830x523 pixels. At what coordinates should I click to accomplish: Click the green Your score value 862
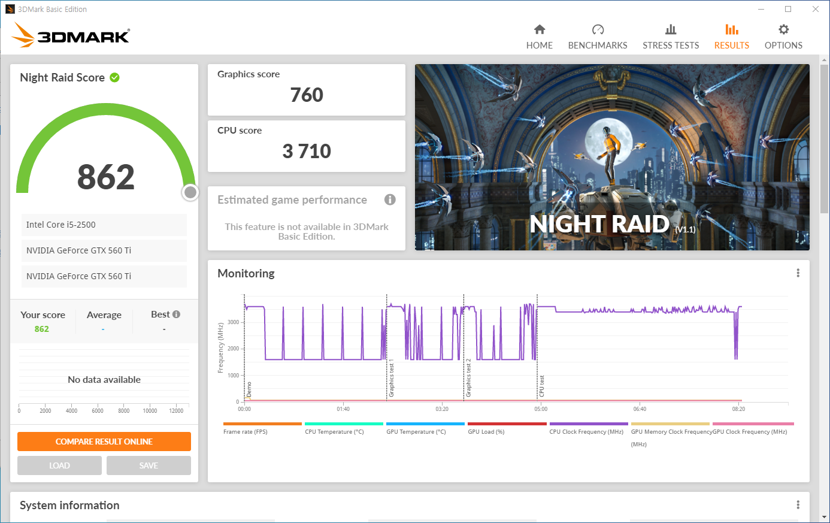(x=42, y=329)
